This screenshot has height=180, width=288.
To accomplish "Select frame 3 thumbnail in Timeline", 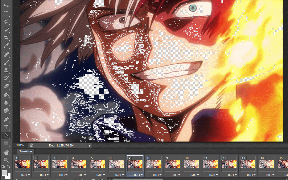I will point(60,164).
